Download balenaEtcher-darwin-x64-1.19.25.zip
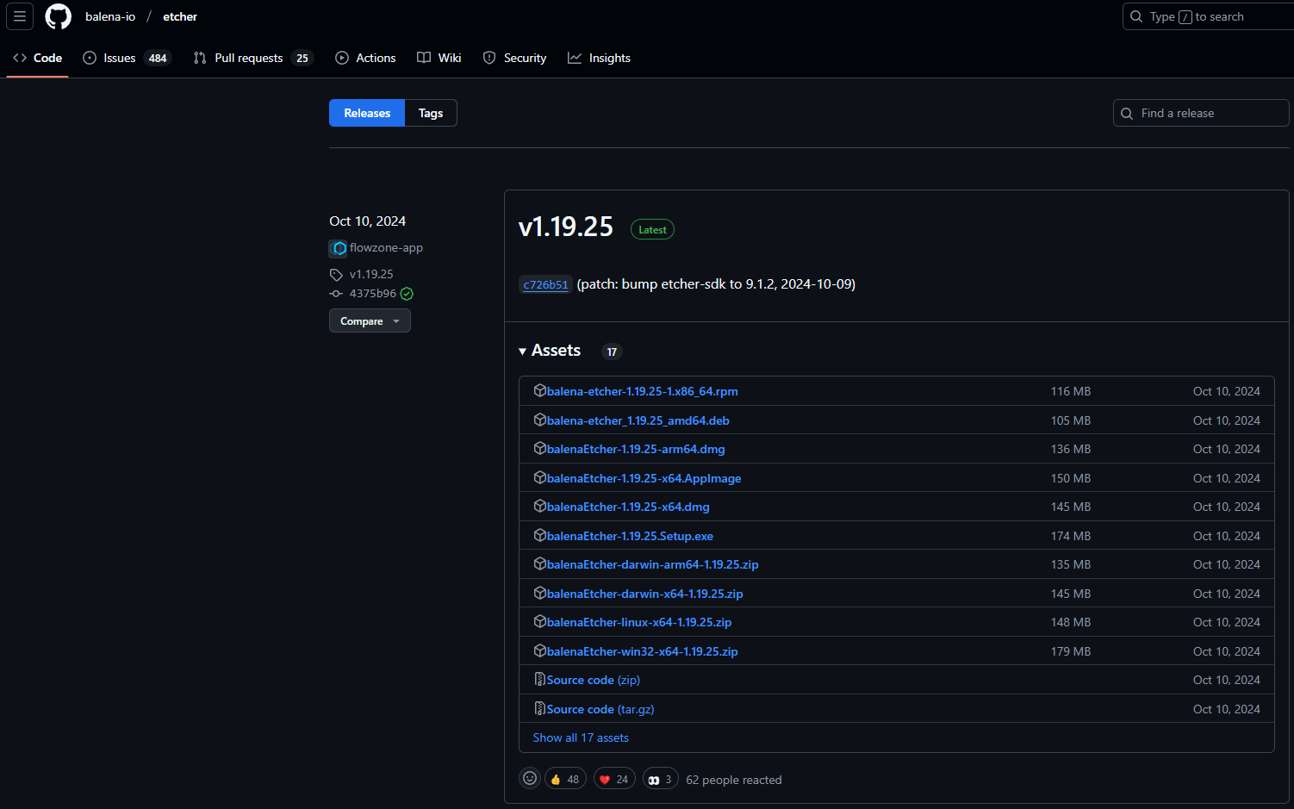The height and width of the screenshot is (809, 1294). tap(644, 594)
